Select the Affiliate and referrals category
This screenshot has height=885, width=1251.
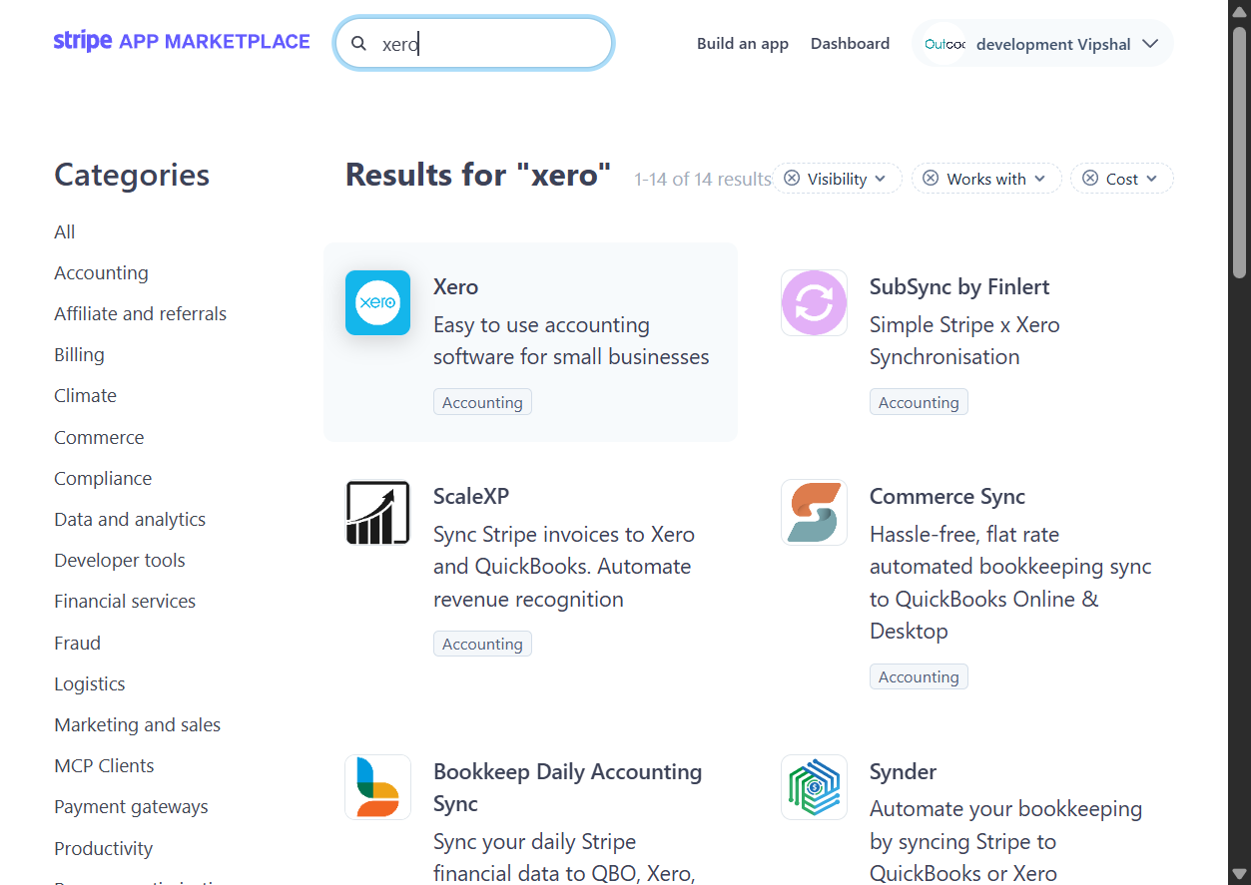tap(140, 314)
